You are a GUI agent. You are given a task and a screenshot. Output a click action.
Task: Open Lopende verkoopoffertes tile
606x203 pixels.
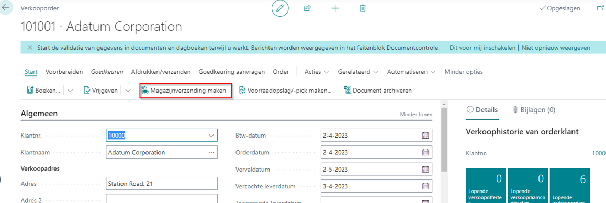coord(486,186)
